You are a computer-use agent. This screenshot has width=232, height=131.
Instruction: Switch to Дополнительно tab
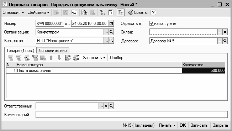[53, 51]
